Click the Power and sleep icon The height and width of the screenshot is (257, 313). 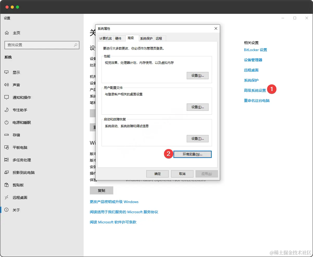click(x=7, y=122)
